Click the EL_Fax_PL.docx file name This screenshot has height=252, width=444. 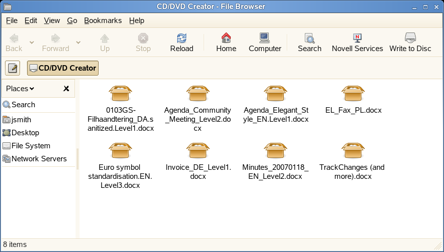pos(353,110)
